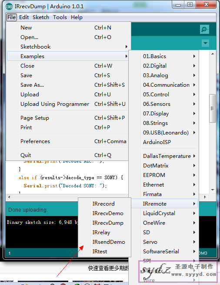Select Save As... menu entry
220x285 pixels.
67,85
